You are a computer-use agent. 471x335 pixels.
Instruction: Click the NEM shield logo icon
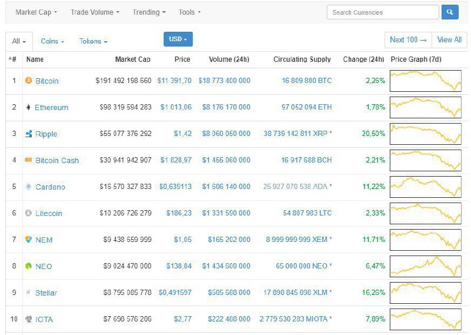click(28, 240)
